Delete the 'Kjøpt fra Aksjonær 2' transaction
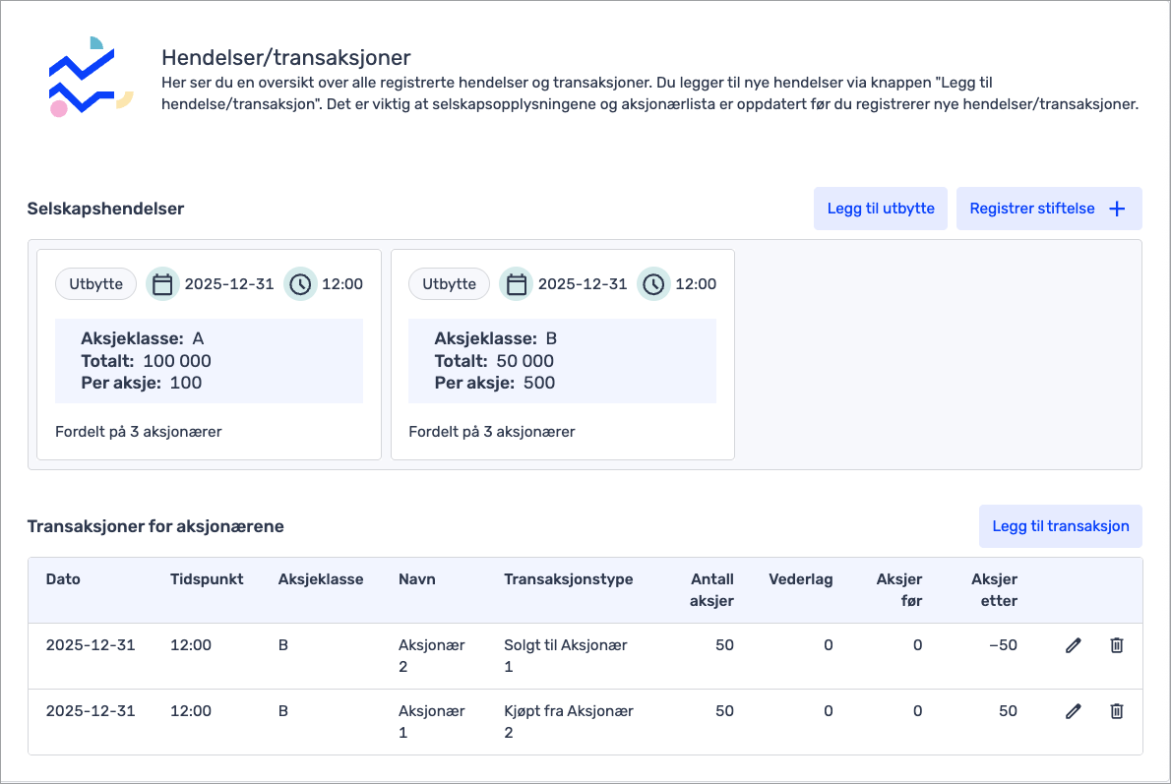 [1116, 711]
